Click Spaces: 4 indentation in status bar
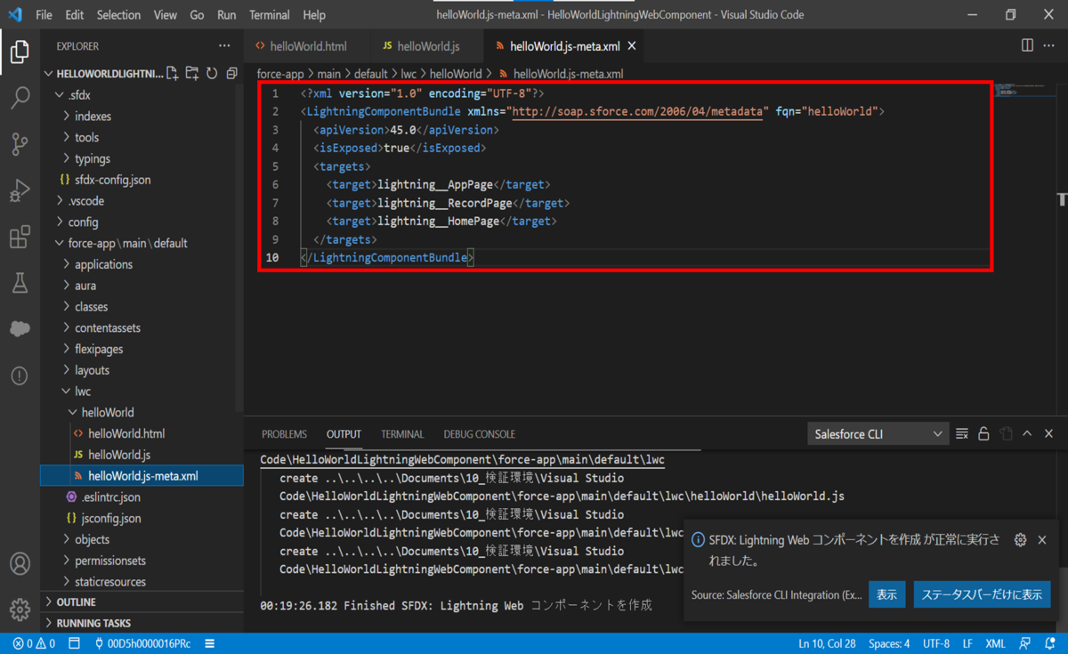The image size is (1068, 654). pyautogui.click(x=889, y=643)
